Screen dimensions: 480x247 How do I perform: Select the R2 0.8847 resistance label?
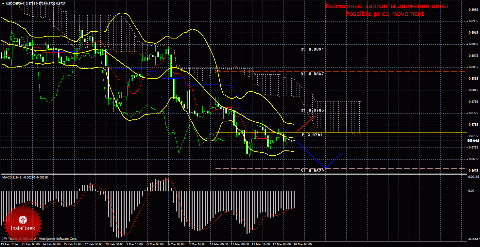312,74
